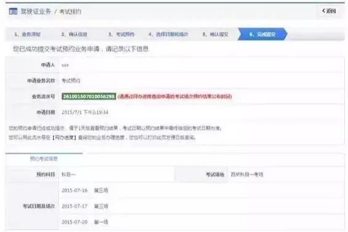348x232 pixels.
Task: Click the 申请业务名称 label
Action: pos(41,81)
